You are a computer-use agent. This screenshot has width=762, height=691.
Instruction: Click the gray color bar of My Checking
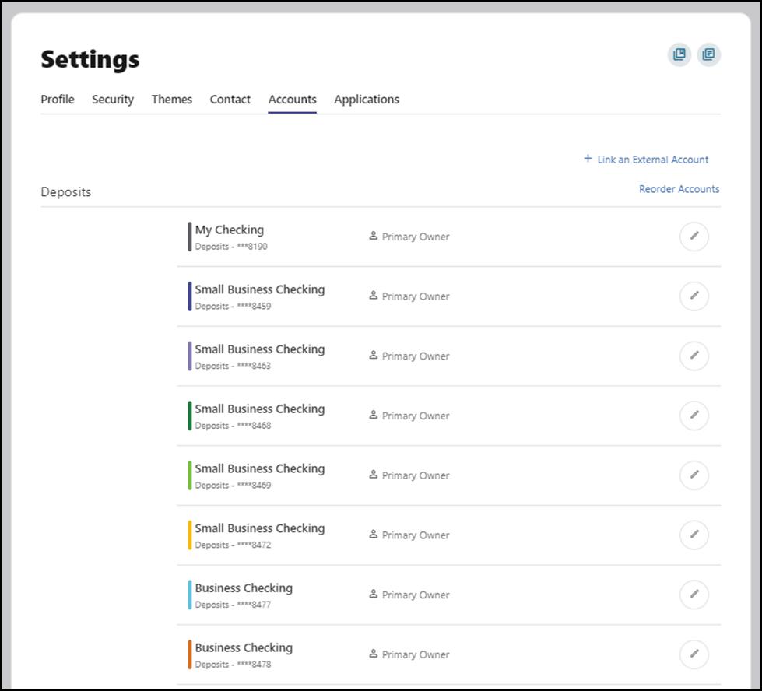(189, 237)
